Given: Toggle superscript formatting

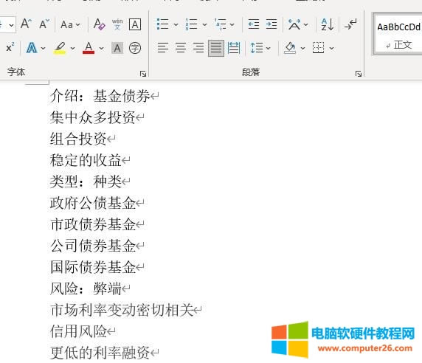Looking at the screenshot, I should click(x=10, y=48).
